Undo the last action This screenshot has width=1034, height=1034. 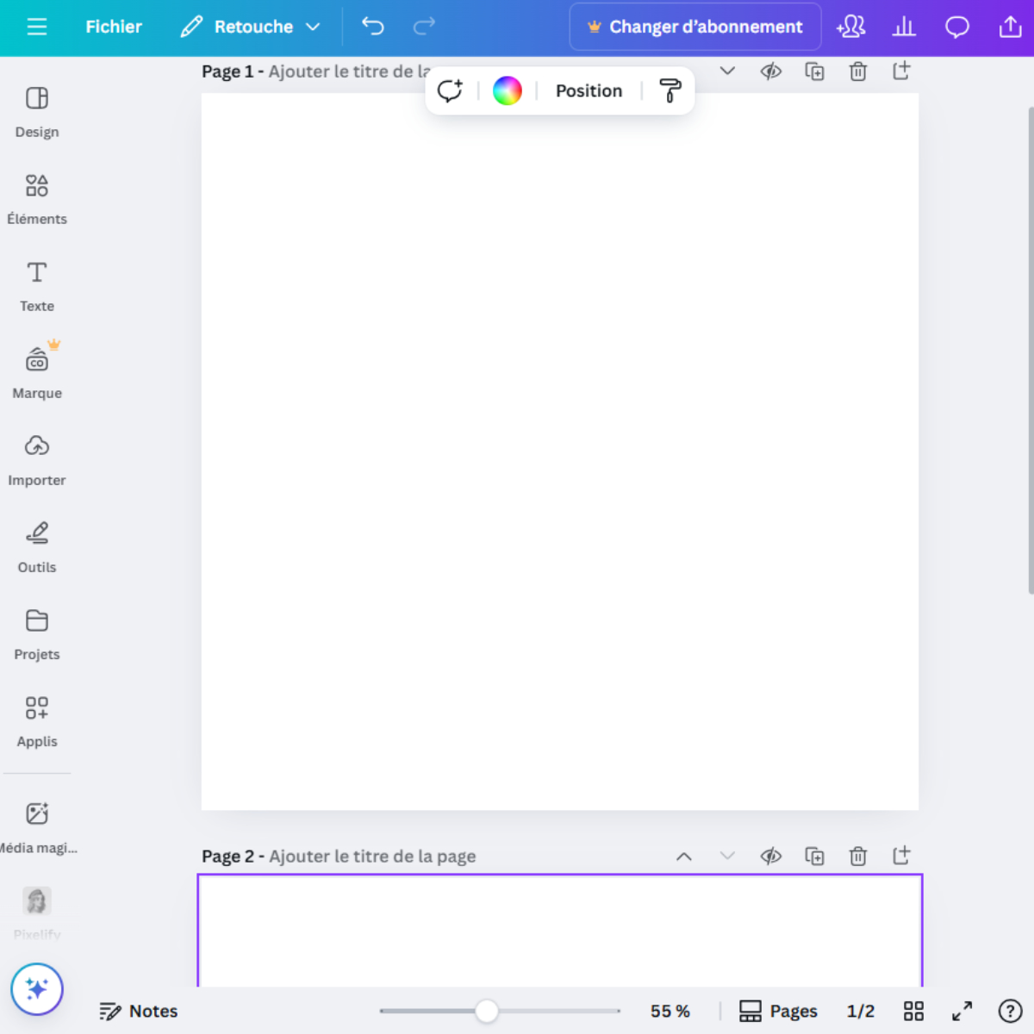click(372, 27)
